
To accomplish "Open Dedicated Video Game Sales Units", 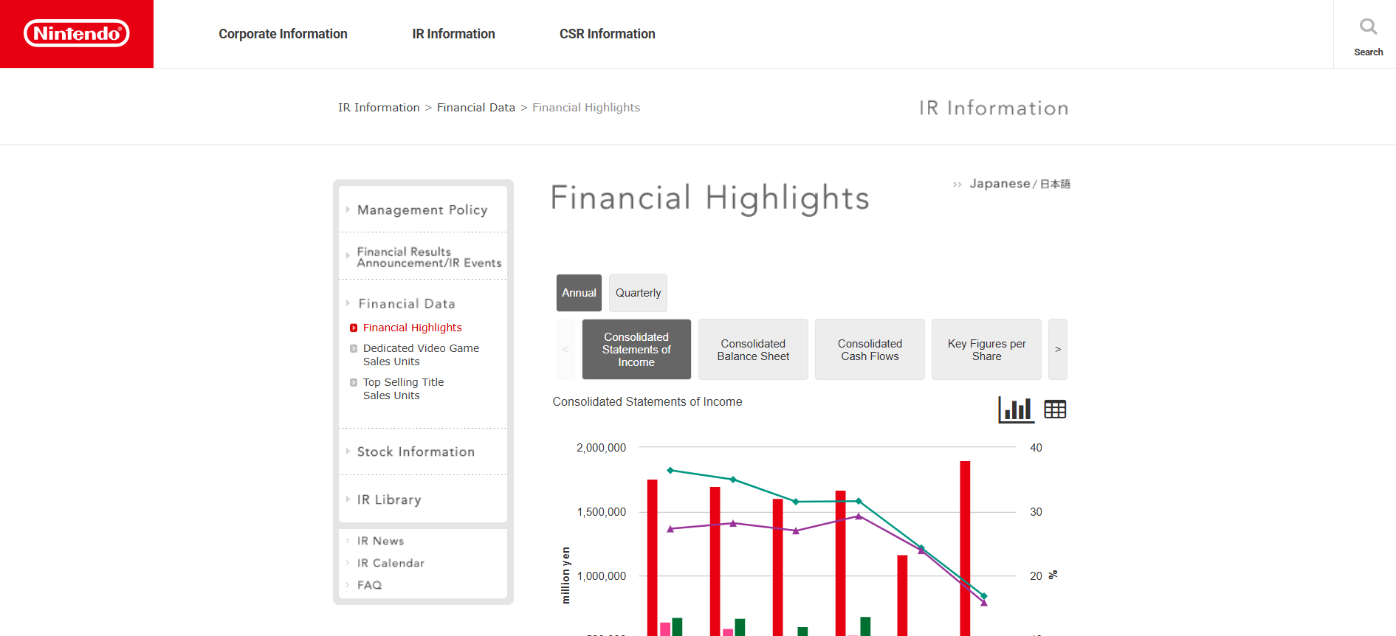I will [421, 355].
